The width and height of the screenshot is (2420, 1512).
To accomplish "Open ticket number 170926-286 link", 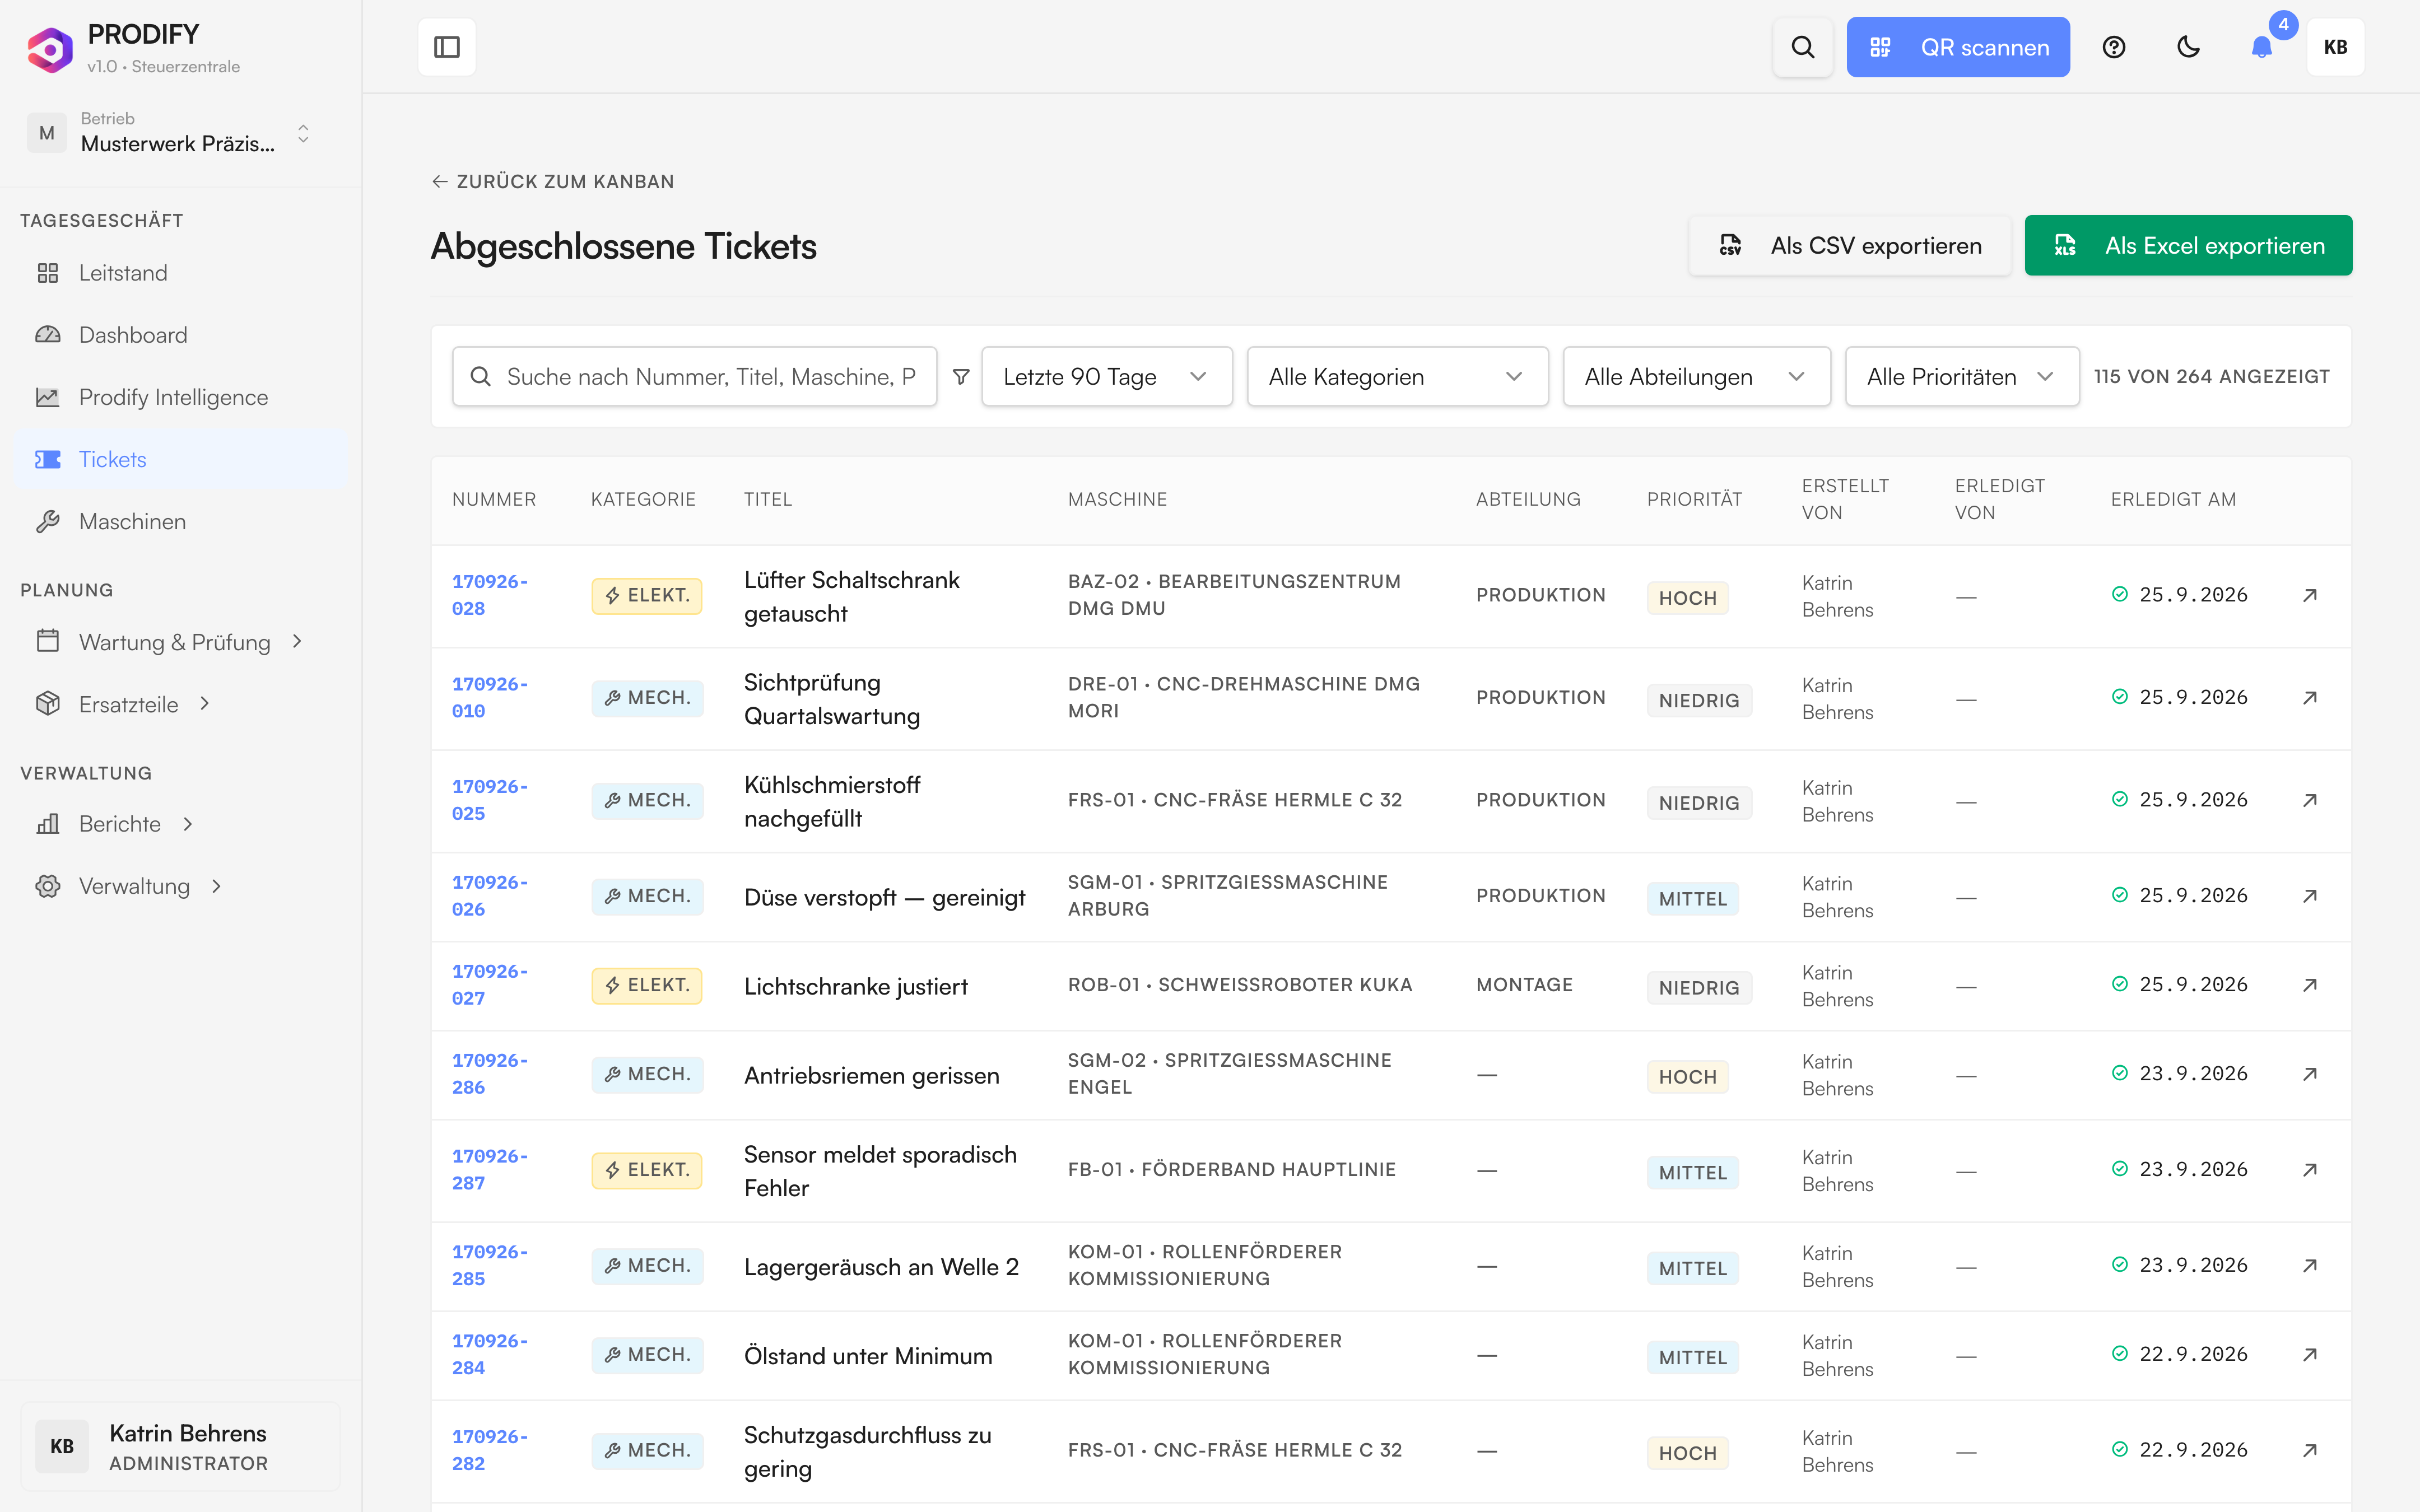I will (490, 1074).
